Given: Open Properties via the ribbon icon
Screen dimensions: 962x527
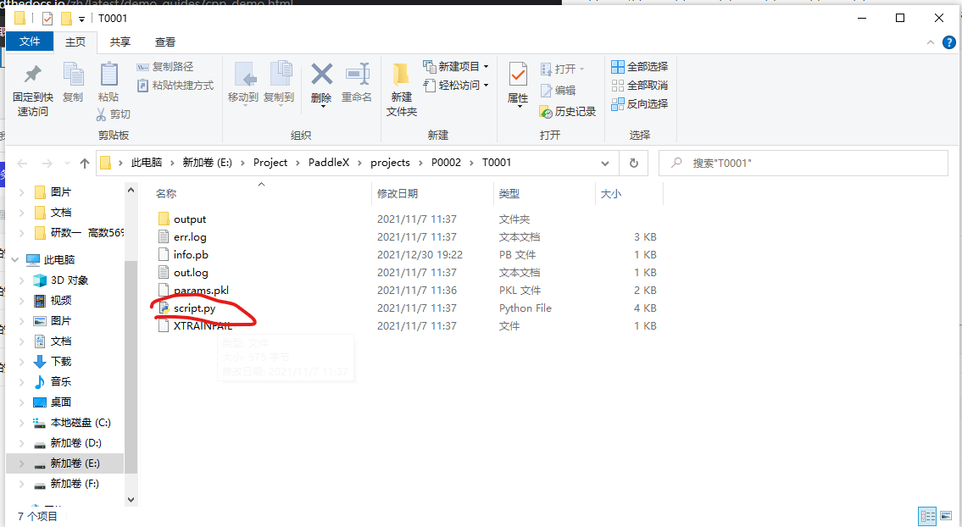Looking at the screenshot, I should tap(518, 76).
